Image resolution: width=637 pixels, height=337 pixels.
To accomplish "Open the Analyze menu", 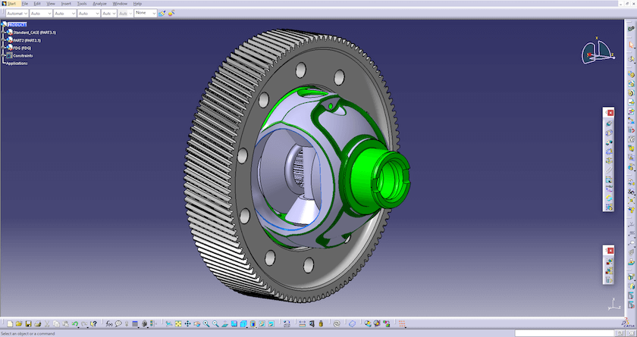I will tap(99, 4).
